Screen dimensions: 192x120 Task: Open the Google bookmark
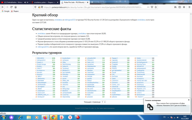(x=5, y=11)
